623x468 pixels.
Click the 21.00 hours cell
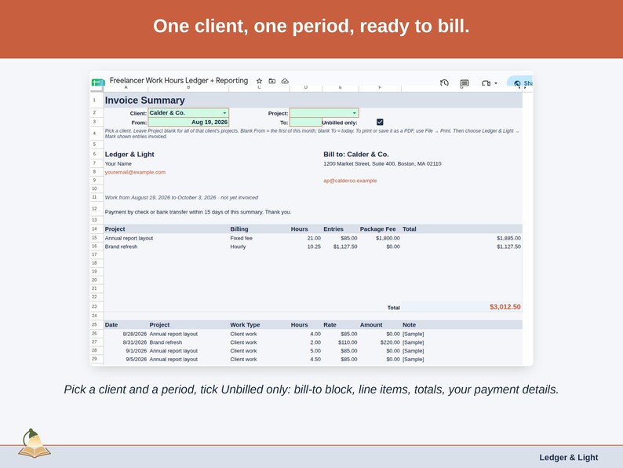point(314,238)
